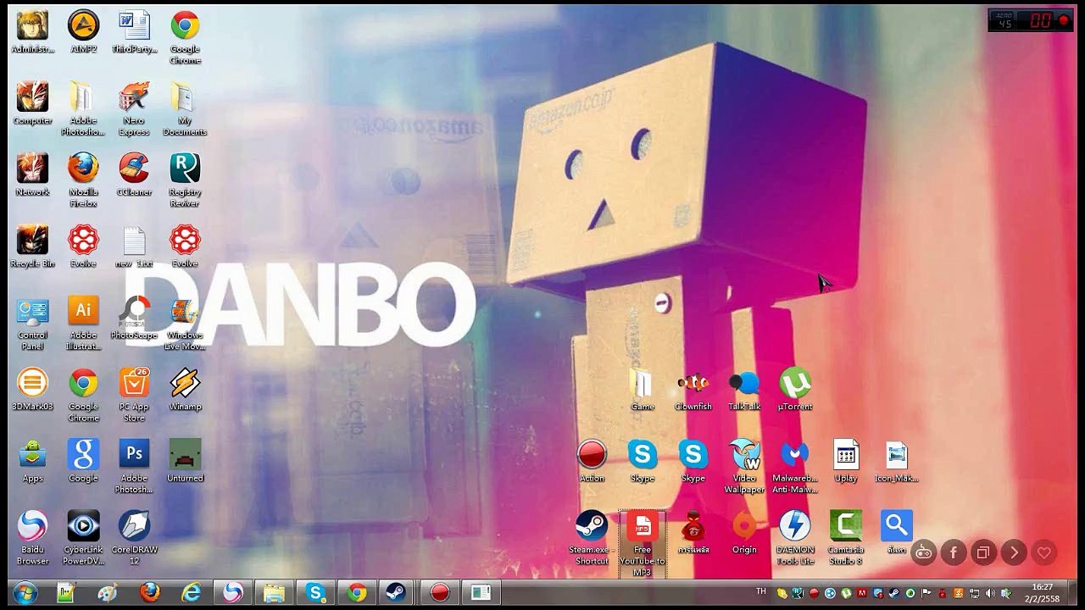
Task: Launch 3DMark03 desktop shortcut
Action: tap(32, 389)
